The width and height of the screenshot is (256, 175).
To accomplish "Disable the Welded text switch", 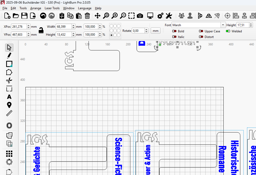I will click(x=228, y=31).
